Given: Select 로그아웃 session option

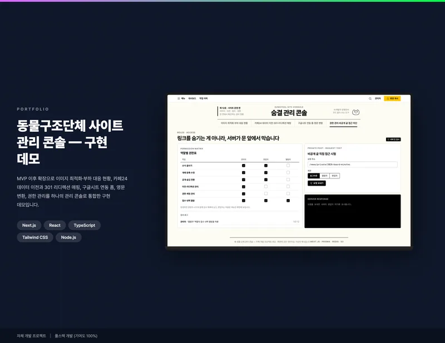Looking at the screenshot, I should tap(314, 176).
